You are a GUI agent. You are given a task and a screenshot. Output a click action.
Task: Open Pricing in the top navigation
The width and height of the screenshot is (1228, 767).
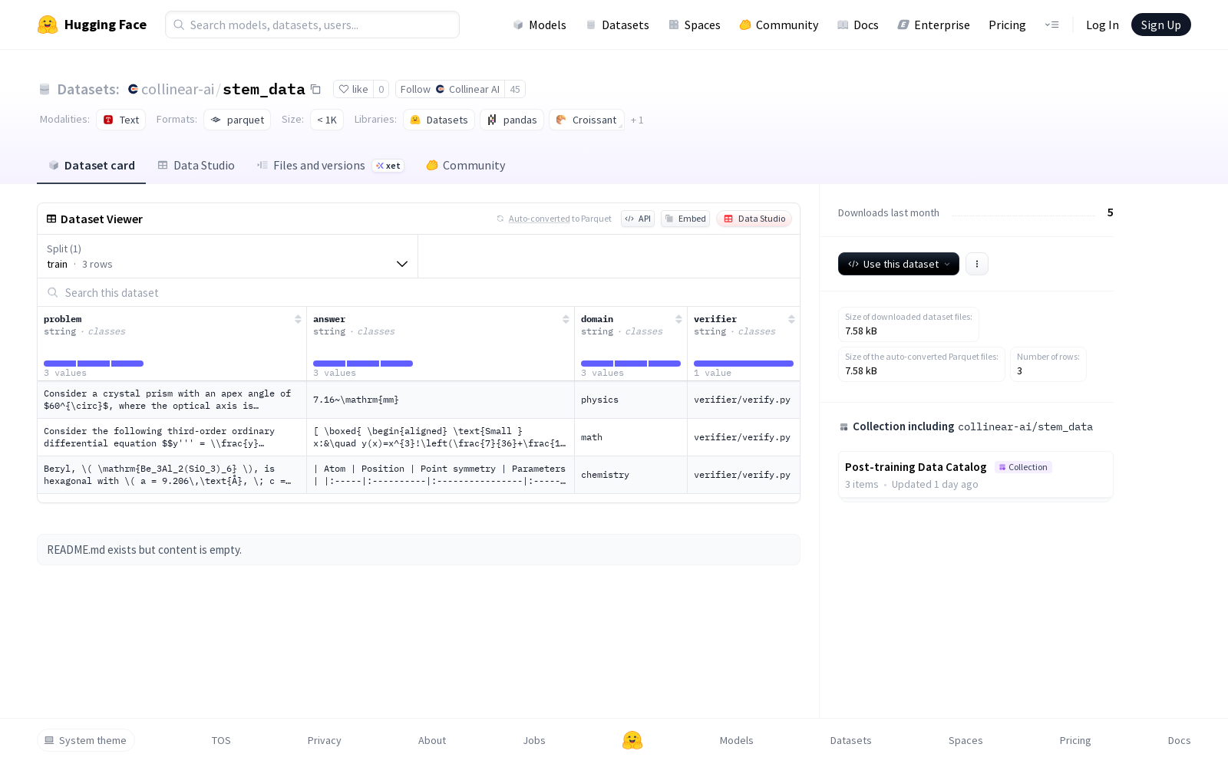[1007, 25]
